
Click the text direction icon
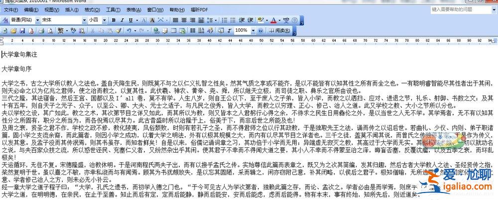(x=201, y=31)
